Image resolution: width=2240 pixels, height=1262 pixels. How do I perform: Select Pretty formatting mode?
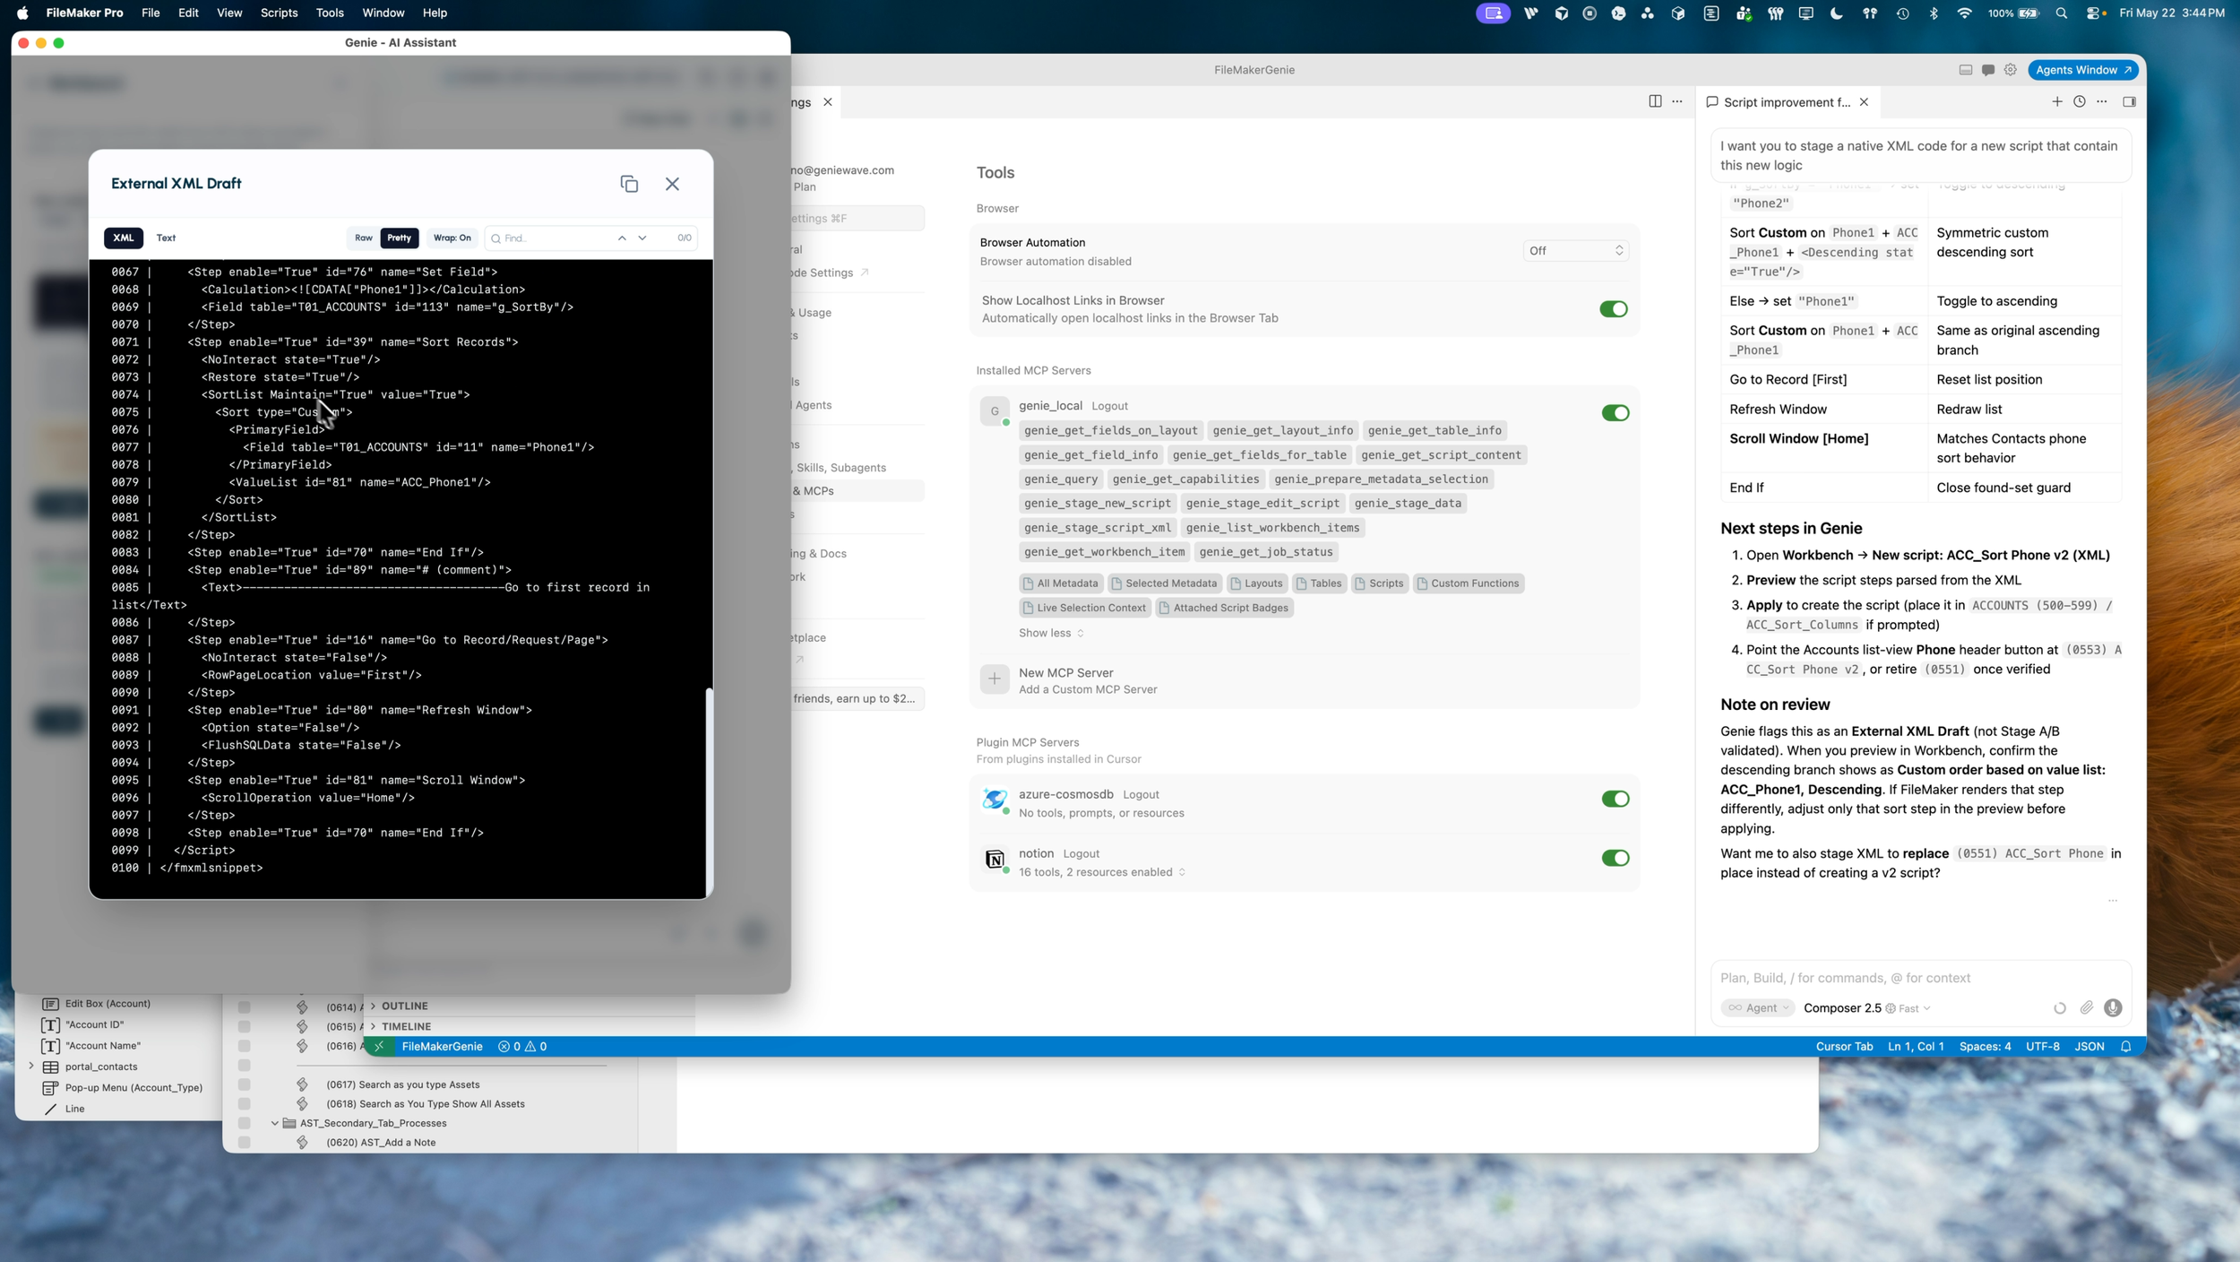(400, 238)
